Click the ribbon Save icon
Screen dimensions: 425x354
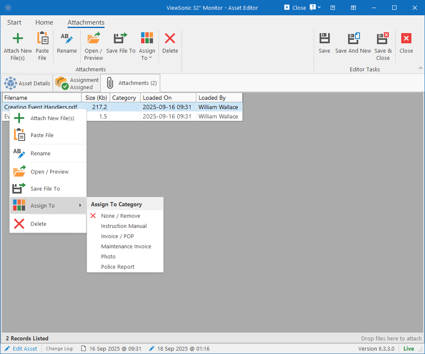tap(324, 38)
